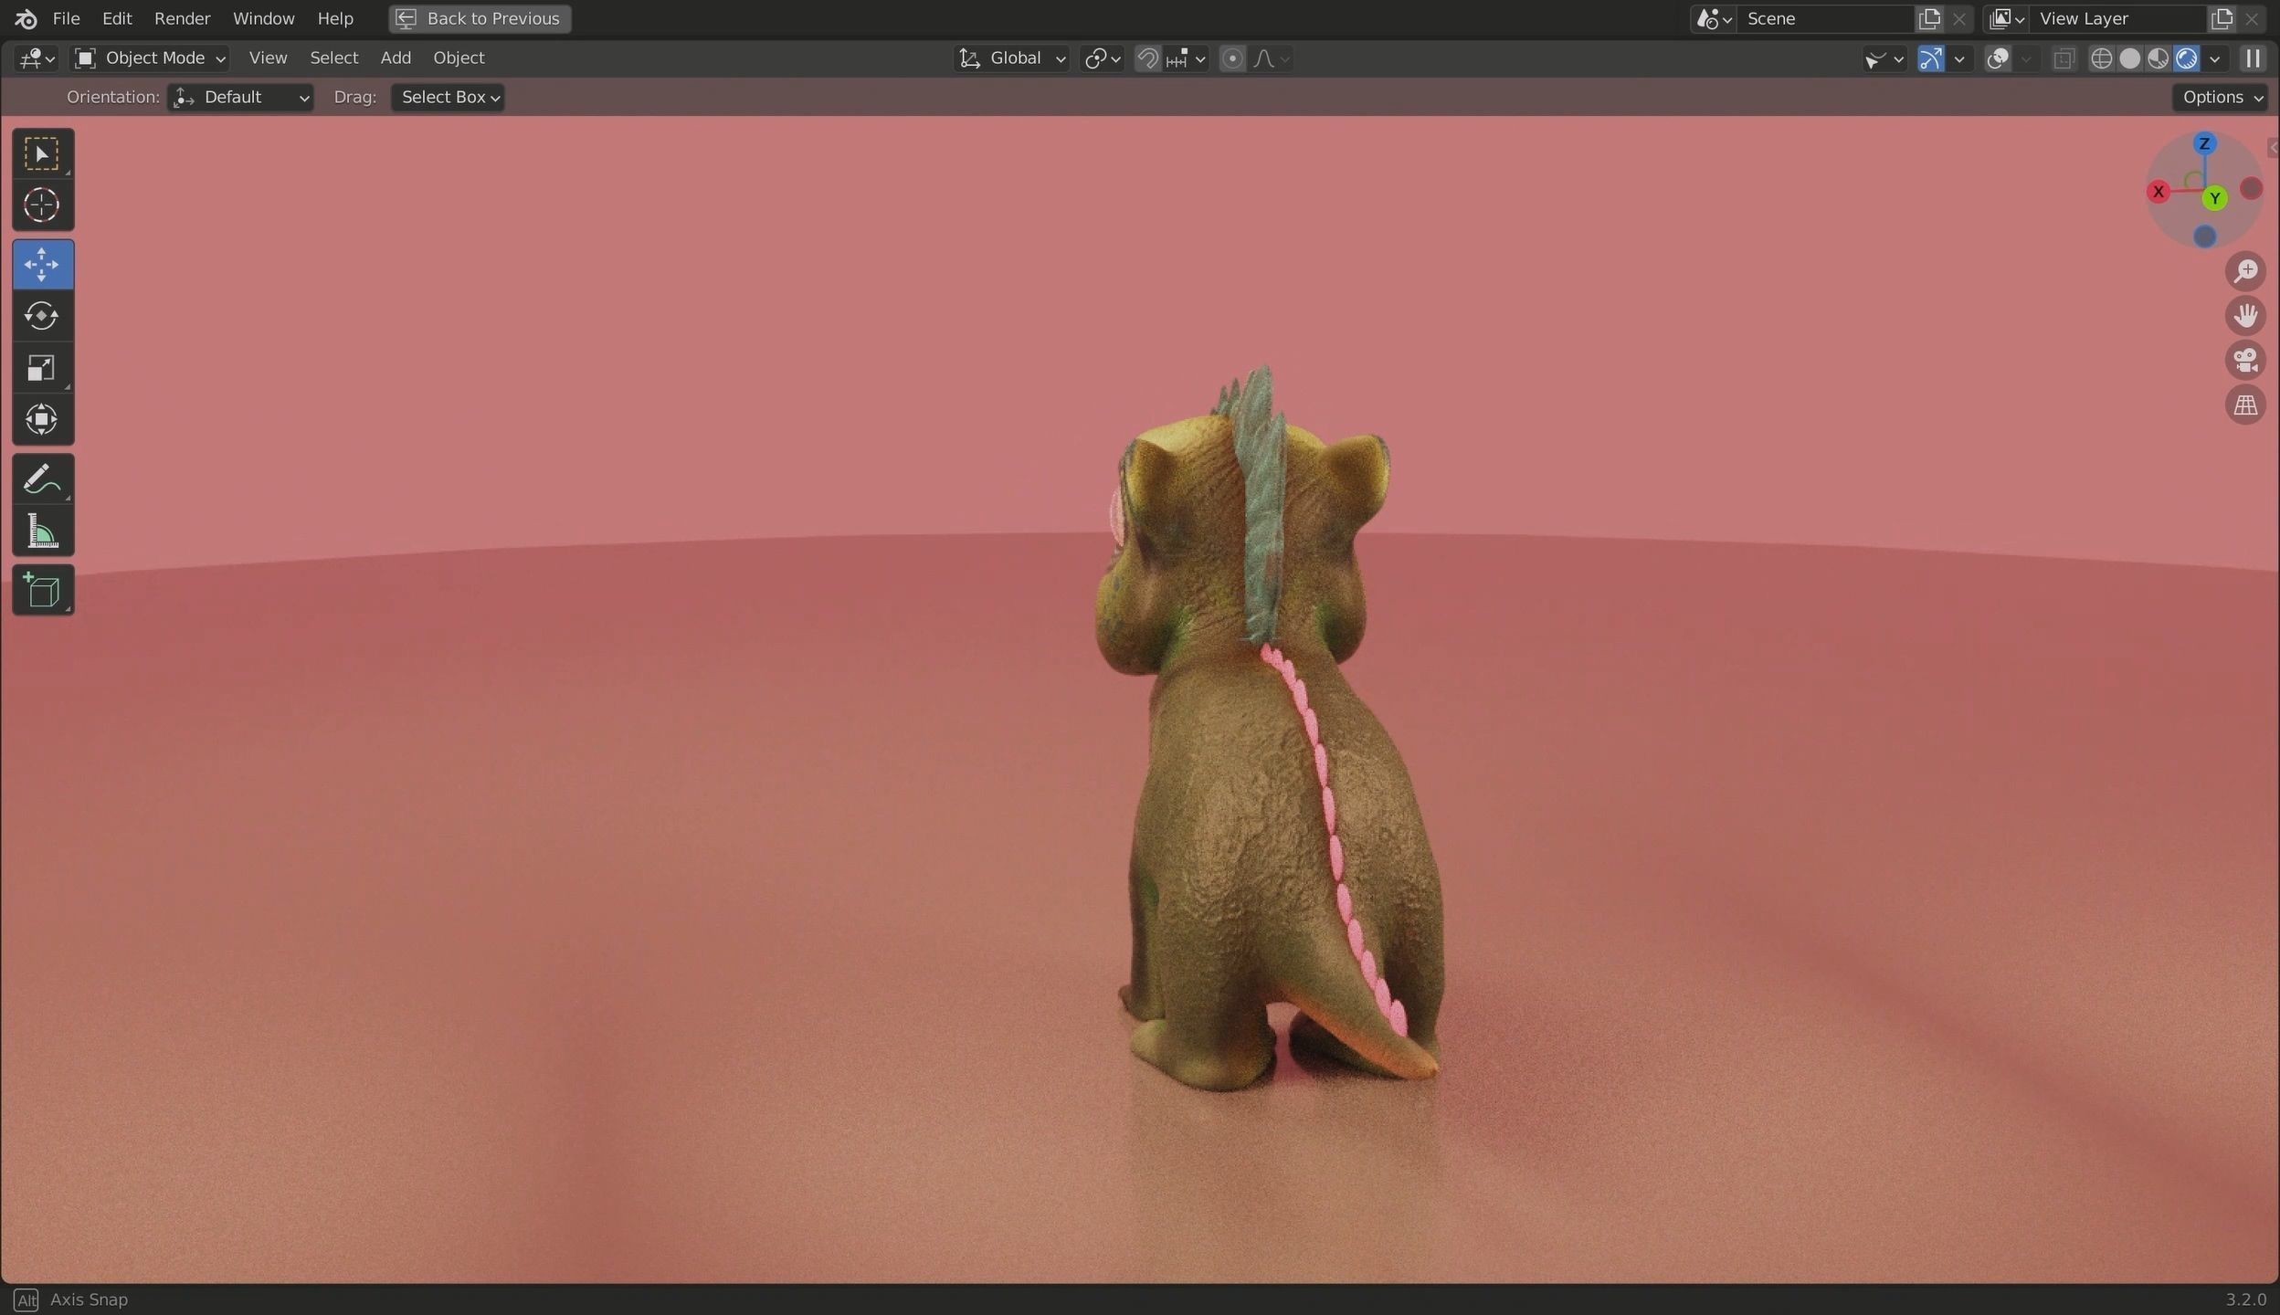Select the Select Box tool
The image size is (2280, 1315).
pyautogui.click(x=42, y=153)
